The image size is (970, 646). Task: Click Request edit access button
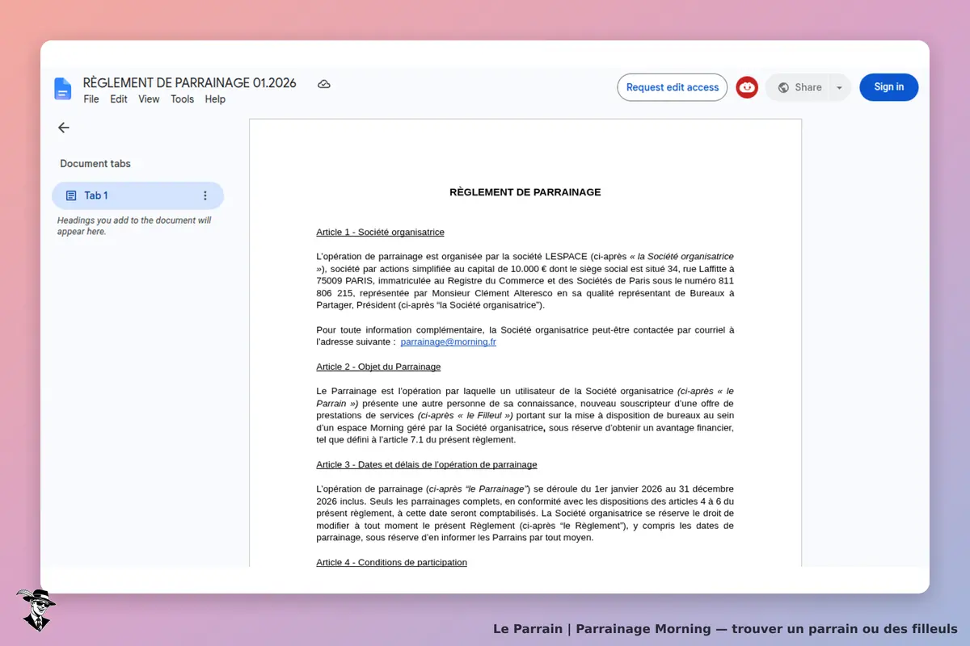point(673,87)
